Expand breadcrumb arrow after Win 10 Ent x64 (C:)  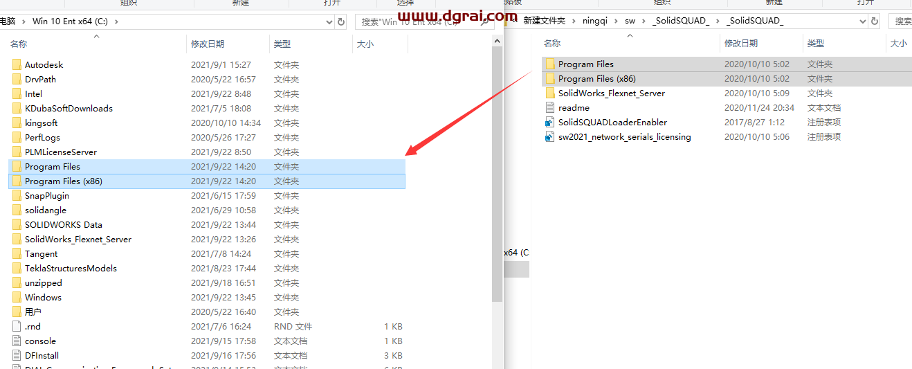point(116,21)
